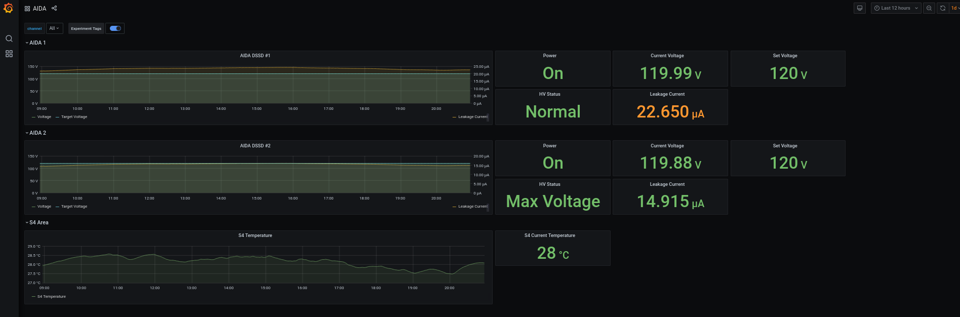The width and height of the screenshot is (960, 317).
Task: Click the dashboard grid icon beside AIDA title
Action: coord(27,9)
